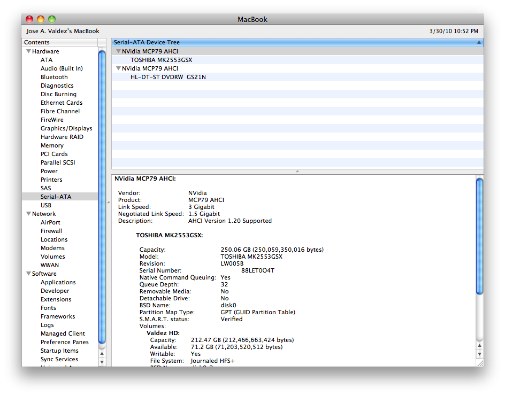Click details pane scroll down arrow

479,354
